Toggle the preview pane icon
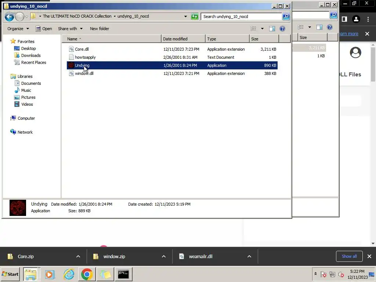The image size is (376, 282). (272, 29)
